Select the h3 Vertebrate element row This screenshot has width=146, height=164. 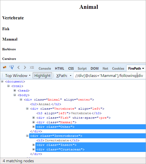point(69,113)
